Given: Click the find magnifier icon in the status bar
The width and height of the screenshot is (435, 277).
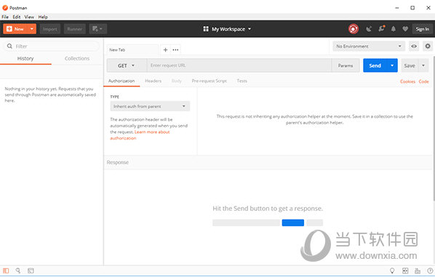Looking at the screenshot, I should pos(18,270).
